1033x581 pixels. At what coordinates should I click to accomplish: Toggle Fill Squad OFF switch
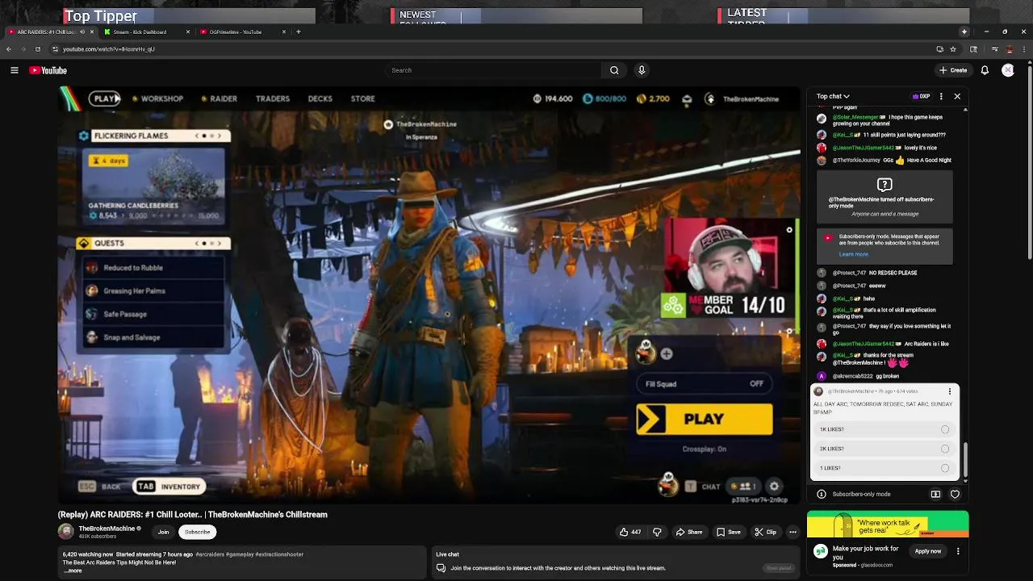(705, 384)
